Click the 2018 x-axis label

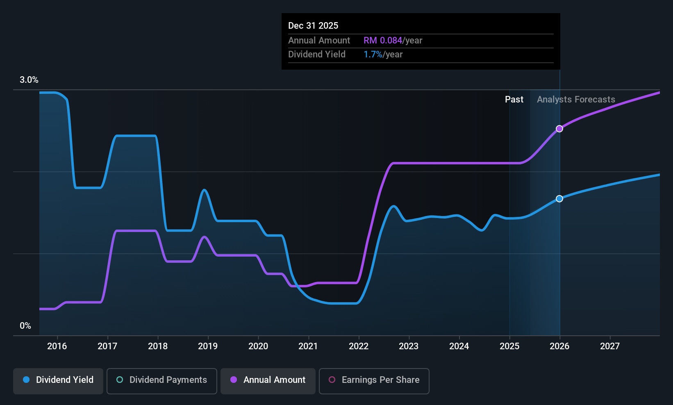(158, 346)
